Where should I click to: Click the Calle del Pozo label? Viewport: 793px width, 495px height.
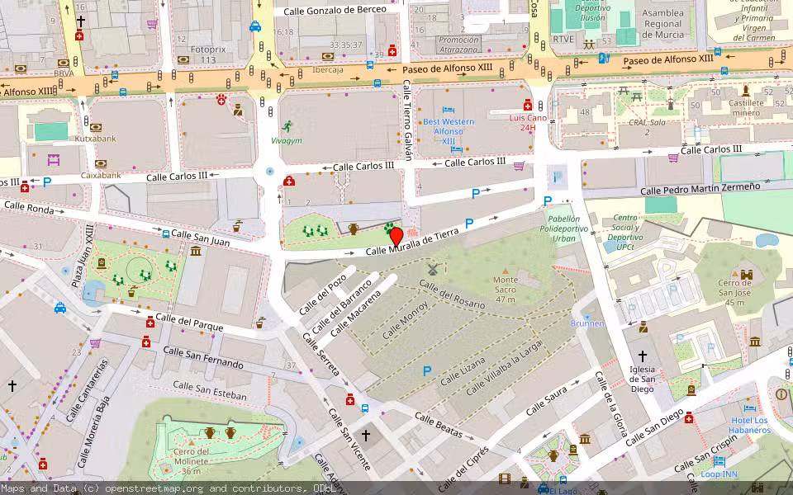(323, 295)
